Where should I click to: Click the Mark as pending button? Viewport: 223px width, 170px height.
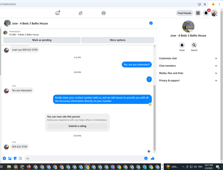point(42,40)
